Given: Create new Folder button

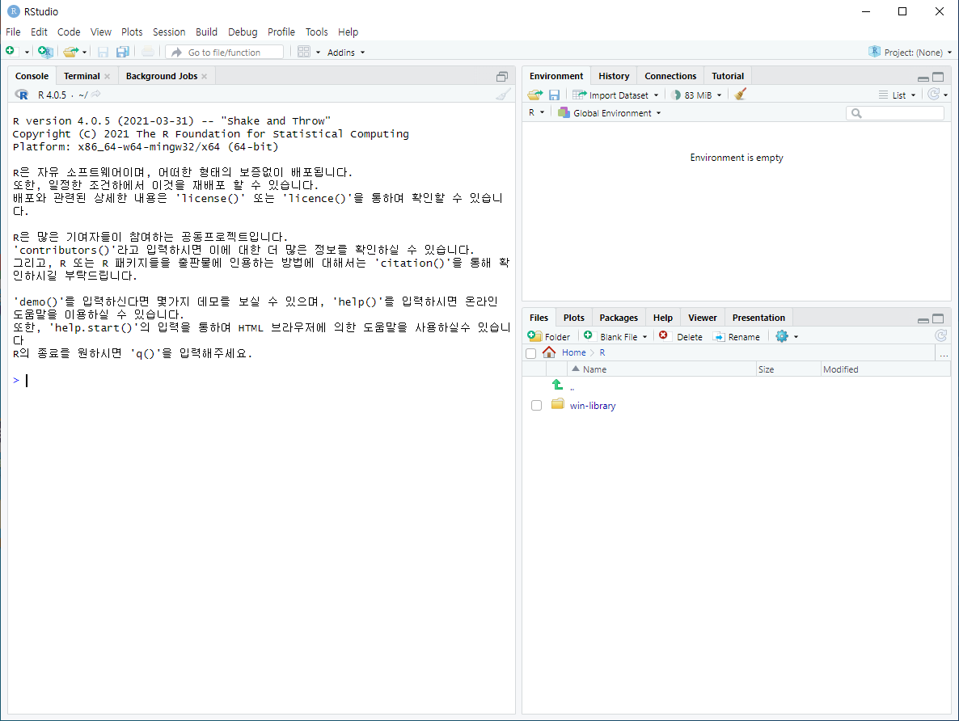Looking at the screenshot, I should pos(548,336).
